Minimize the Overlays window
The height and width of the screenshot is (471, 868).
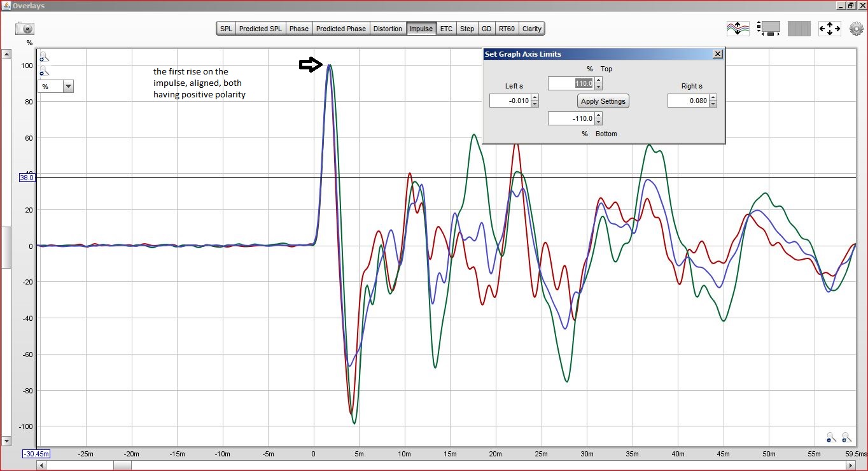tap(840, 5)
